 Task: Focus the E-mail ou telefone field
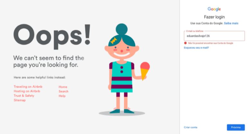click(x=214, y=36)
